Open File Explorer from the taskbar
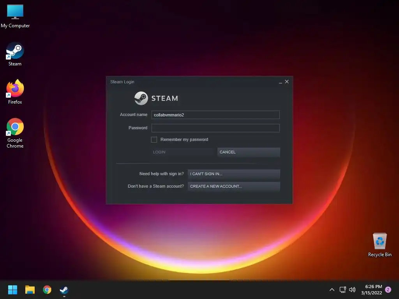Viewport: 399px width, 299px height. pos(30,290)
